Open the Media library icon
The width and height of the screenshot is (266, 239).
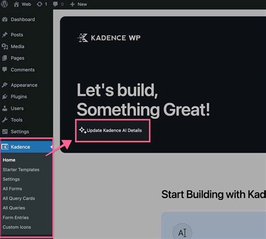4,47
